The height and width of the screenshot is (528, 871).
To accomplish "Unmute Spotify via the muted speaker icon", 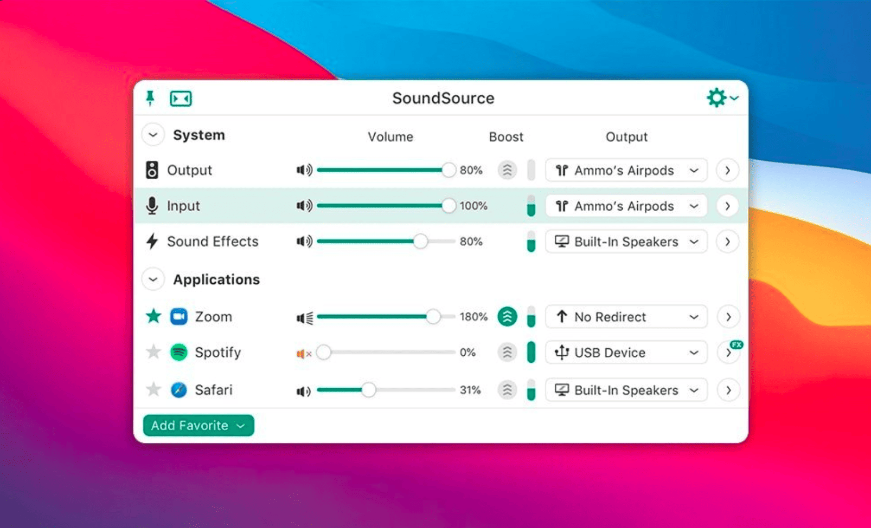I will click(304, 354).
